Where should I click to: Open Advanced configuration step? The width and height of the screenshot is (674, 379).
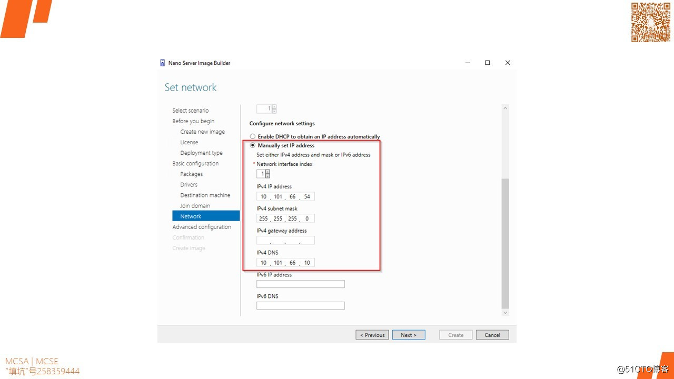[x=202, y=227]
